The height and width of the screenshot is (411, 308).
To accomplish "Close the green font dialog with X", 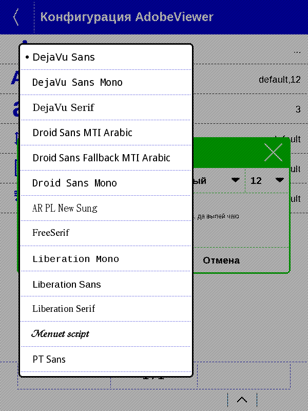I will pyautogui.click(x=274, y=152).
